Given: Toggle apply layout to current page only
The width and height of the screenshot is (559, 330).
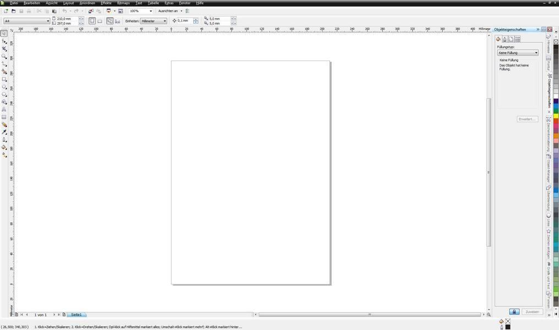Looking at the screenshot, I should click(x=117, y=21).
